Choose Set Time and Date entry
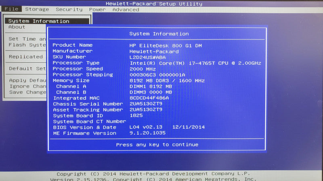Image resolution: width=323 pixels, height=181 pixels. click(x=27, y=39)
